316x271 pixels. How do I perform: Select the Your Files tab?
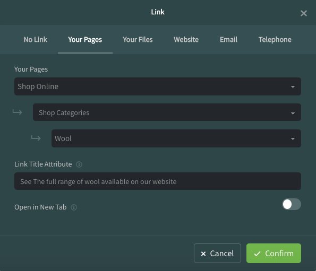tap(138, 39)
